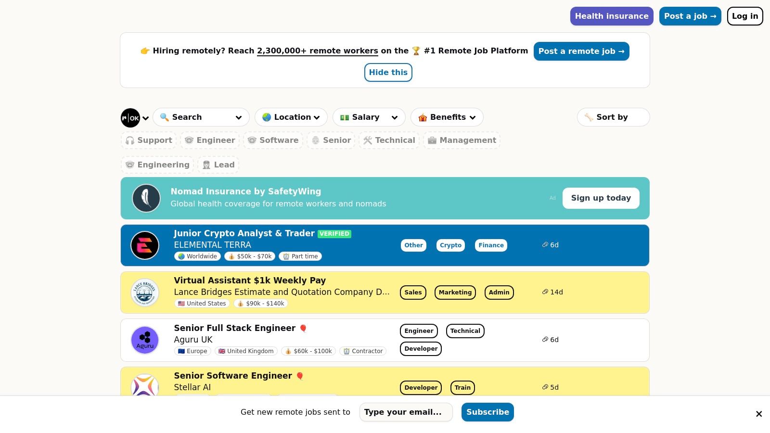
Task: Click the $90k - $140k salary badge
Action: coord(261,304)
